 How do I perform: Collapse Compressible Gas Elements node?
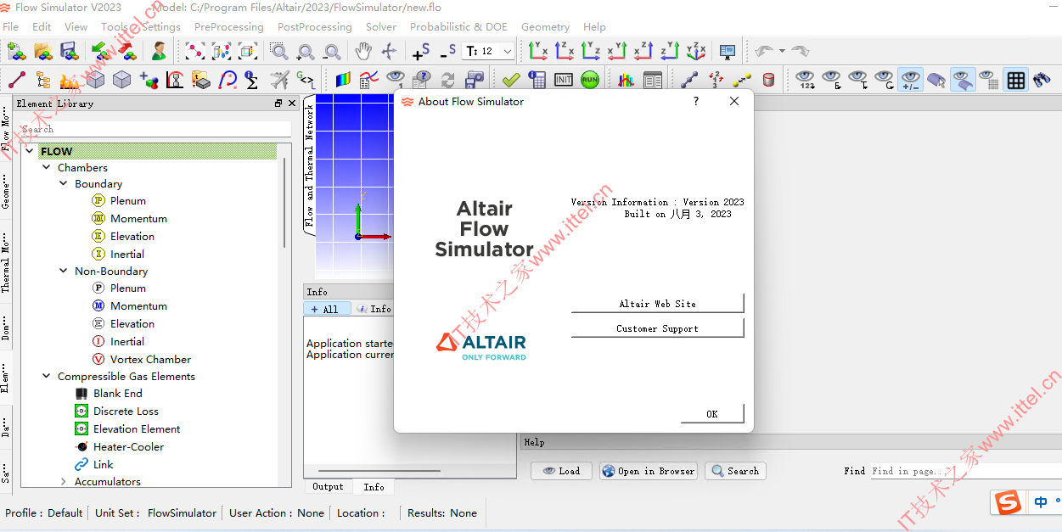click(x=47, y=376)
